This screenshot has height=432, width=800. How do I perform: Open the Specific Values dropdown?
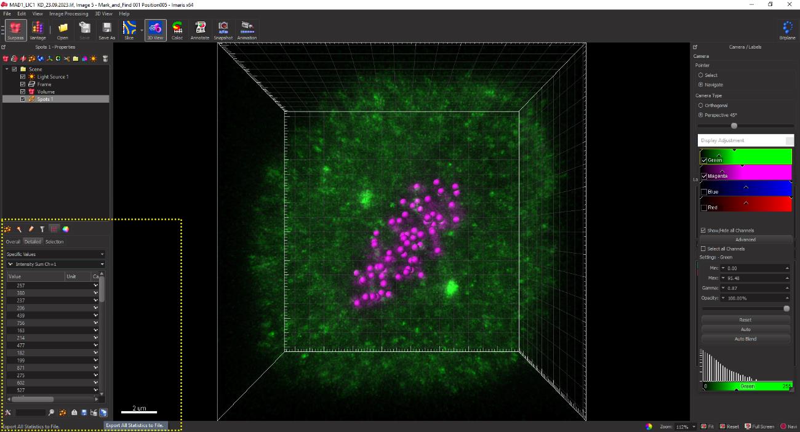pyautogui.click(x=55, y=254)
